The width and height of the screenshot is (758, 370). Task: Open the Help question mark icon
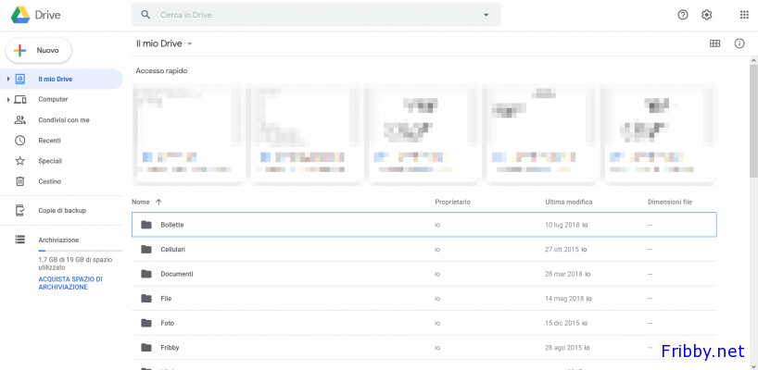point(683,15)
